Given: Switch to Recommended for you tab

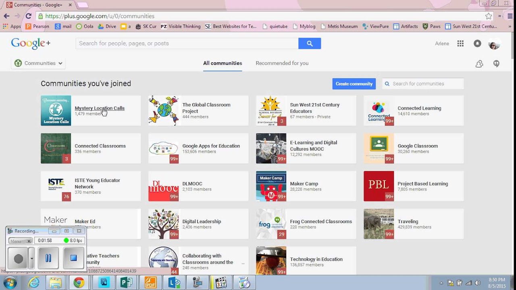Looking at the screenshot, I should pos(282,63).
